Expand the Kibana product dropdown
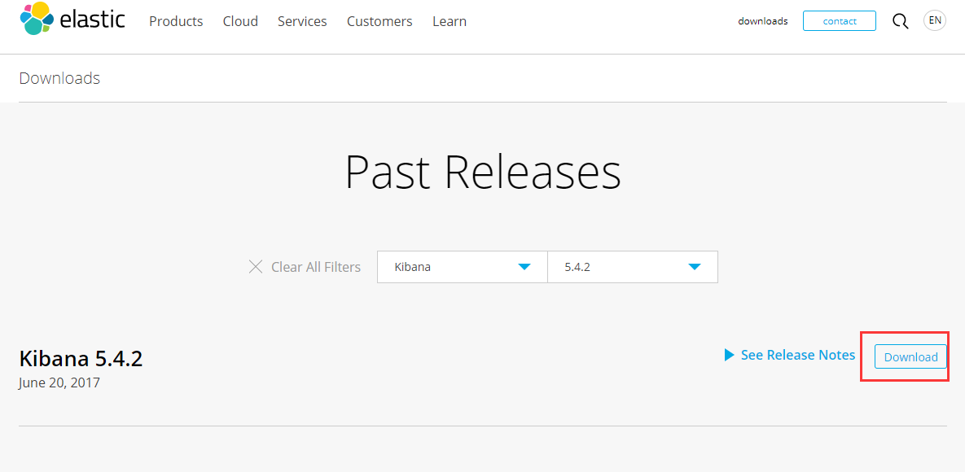The image size is (965, 472). 463,267
